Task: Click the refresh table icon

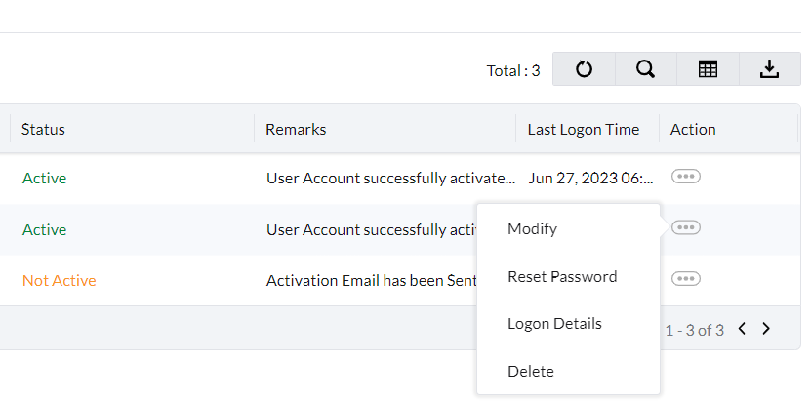Action: (584, 69)
